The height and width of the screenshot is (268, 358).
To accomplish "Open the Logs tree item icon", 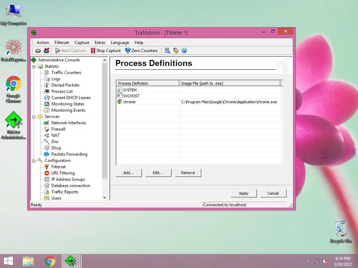I will [x=47, y=79].
